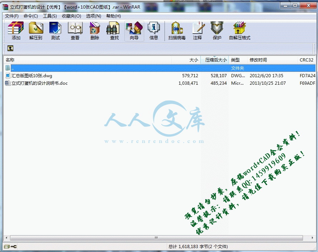Click horizontal scrollbar right arrow
318x252 pixels.
point(312,238)
